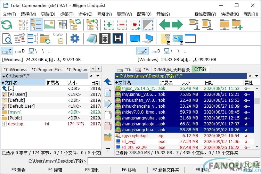Click the command line input field

pos(173,161)
